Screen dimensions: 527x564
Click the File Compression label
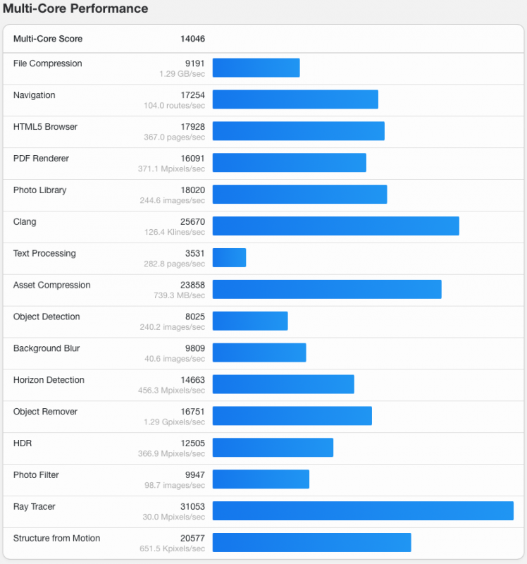[x=48, y=63]
